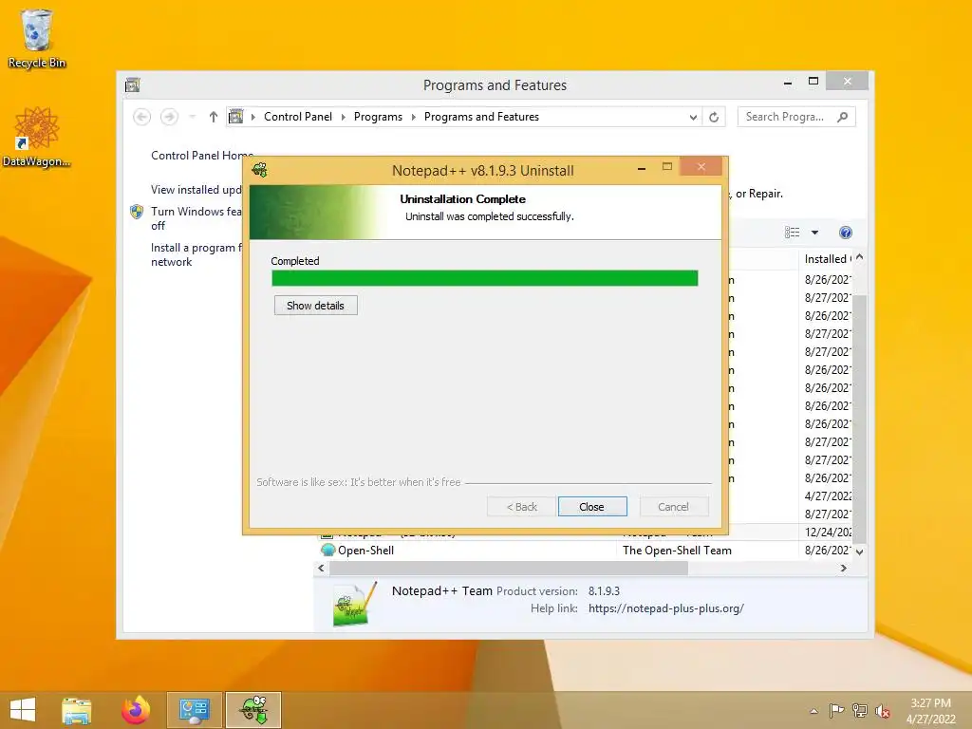Open network tray icon
This screenshot has width=972, height=729.
(860, 711)
